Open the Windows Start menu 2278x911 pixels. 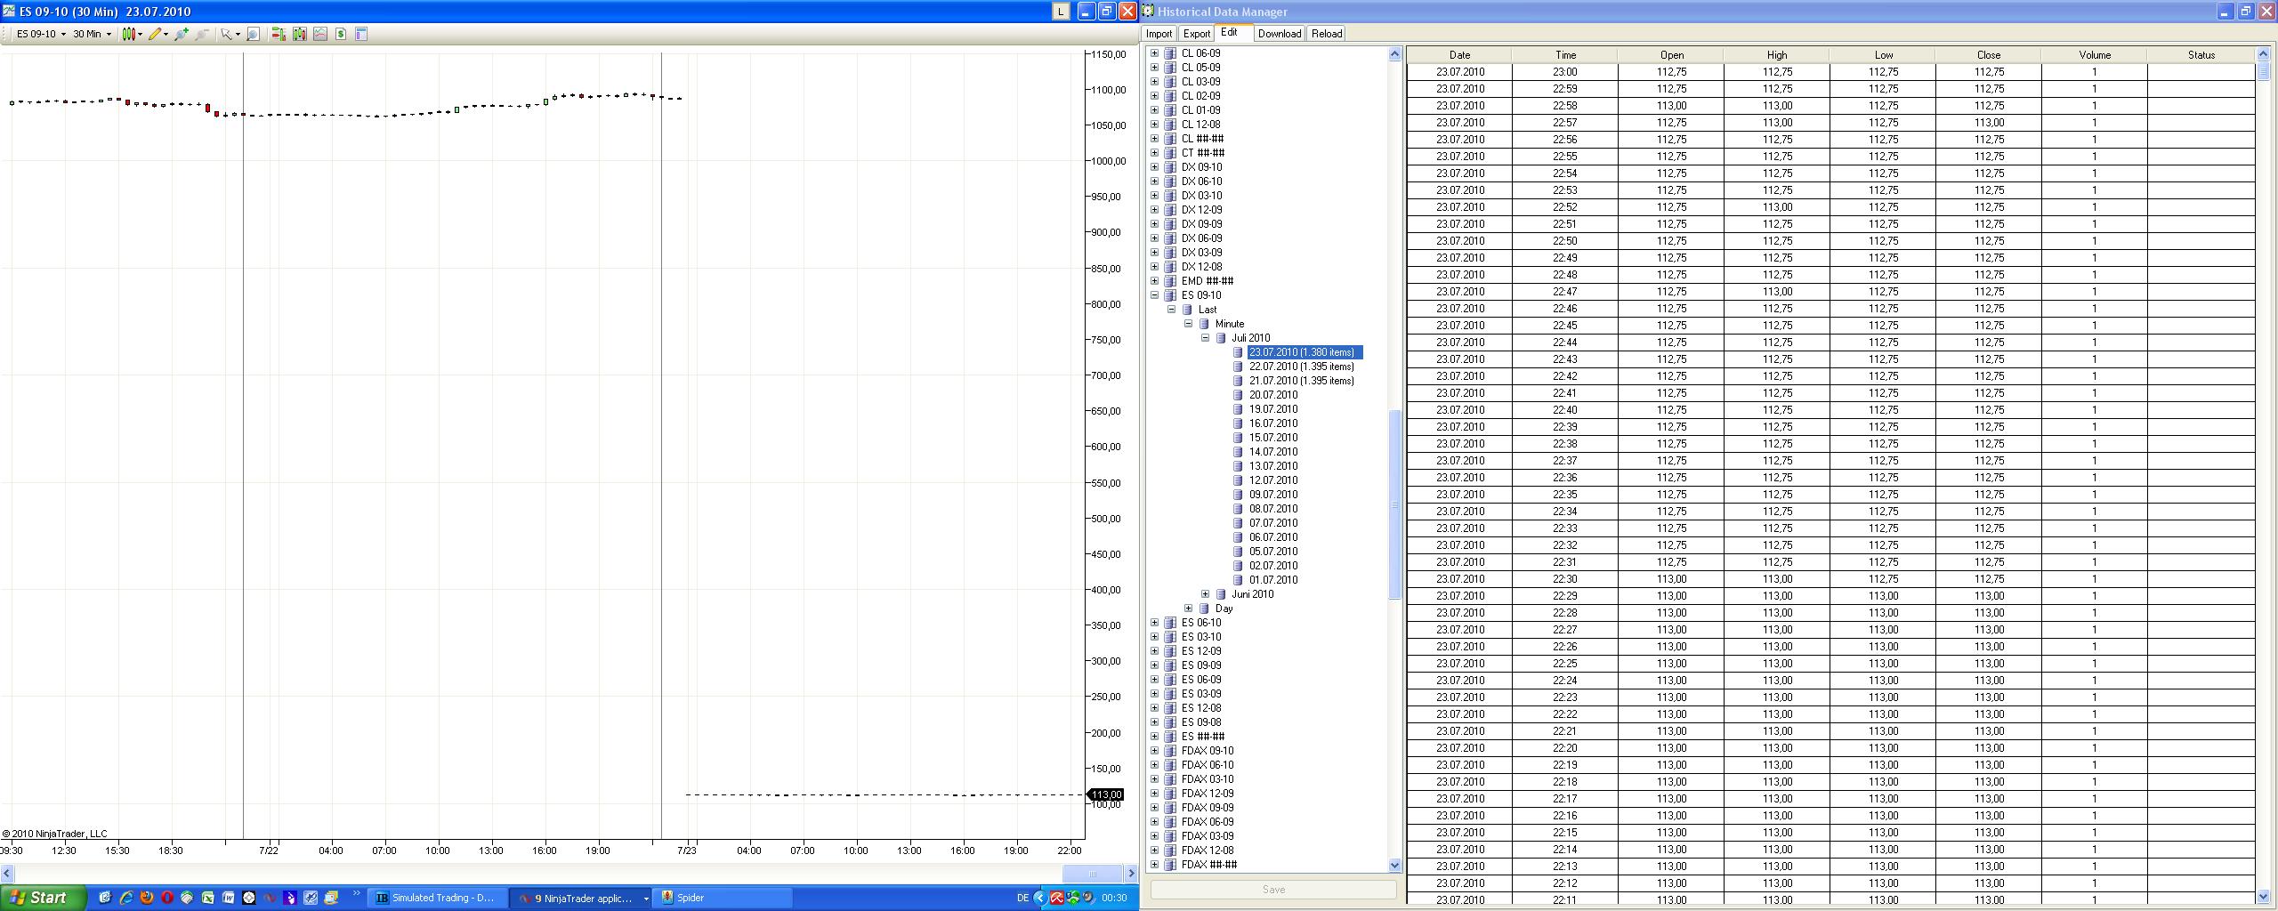pyautogui.click(x=44, y=898)
